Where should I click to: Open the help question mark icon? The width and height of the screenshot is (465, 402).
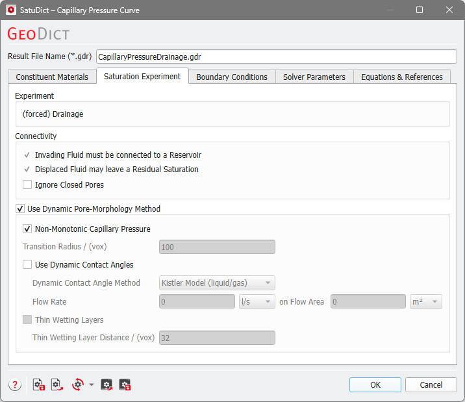click(15, 384)
